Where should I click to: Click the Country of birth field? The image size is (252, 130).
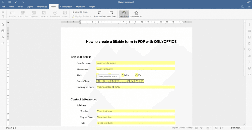click(136, 87)
